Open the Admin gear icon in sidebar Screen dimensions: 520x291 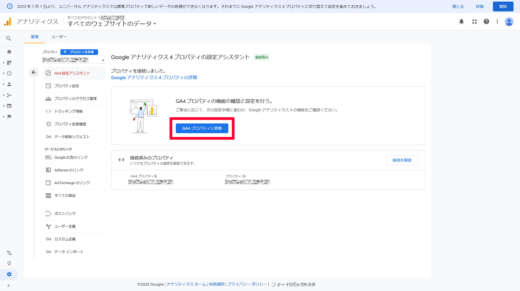9,274
